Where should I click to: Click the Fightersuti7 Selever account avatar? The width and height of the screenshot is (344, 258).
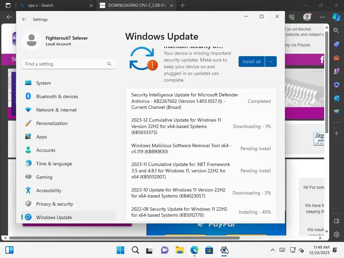tap(32, 40)
